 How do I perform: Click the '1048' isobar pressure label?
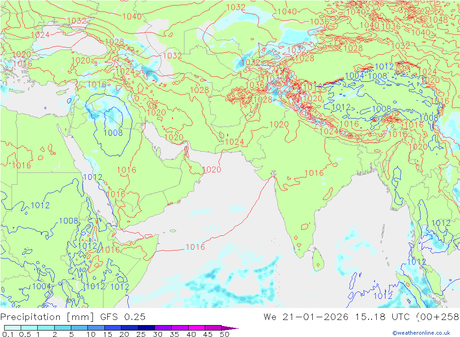click(x=438, y=20)
